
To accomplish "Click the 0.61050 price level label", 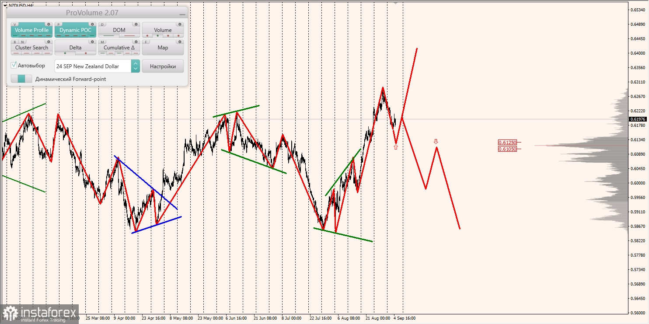I will tap(508, 149).
